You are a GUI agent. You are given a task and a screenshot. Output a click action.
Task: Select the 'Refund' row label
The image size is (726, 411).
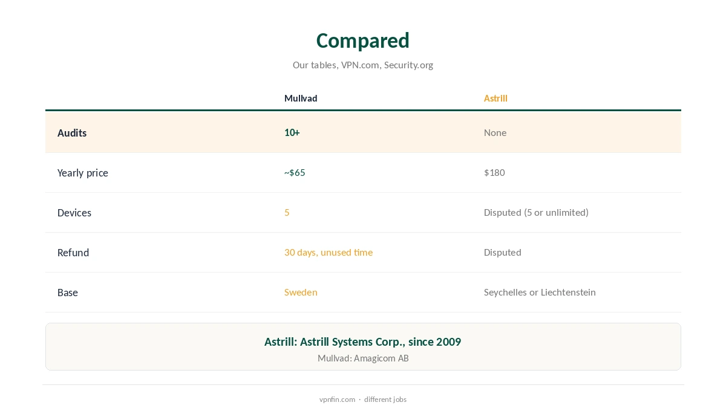(73, 253)
